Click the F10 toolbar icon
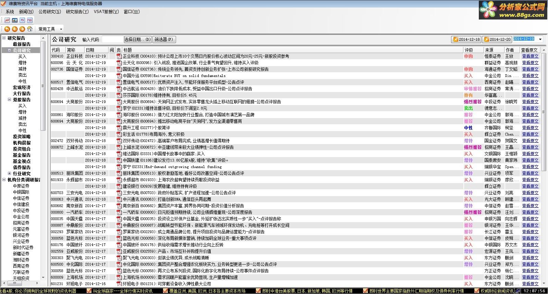The height and width of the screenshot is (294, 548). (30, 20)
